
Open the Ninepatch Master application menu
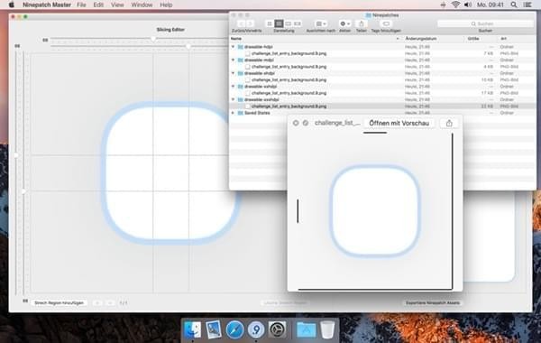pyautogui.click(x=47, y=5)
